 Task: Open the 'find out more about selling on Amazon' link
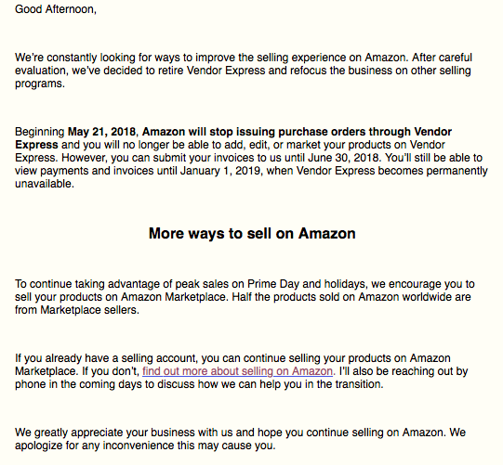tap(237, 371)
